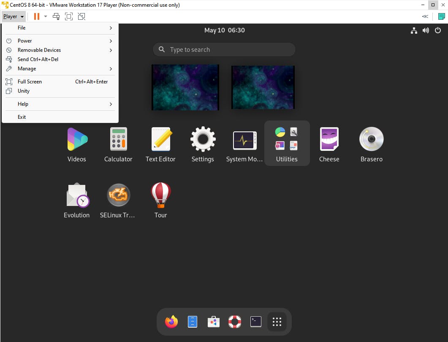
Task: Launch the Cheese webcam app
Action: coord(329,144)
